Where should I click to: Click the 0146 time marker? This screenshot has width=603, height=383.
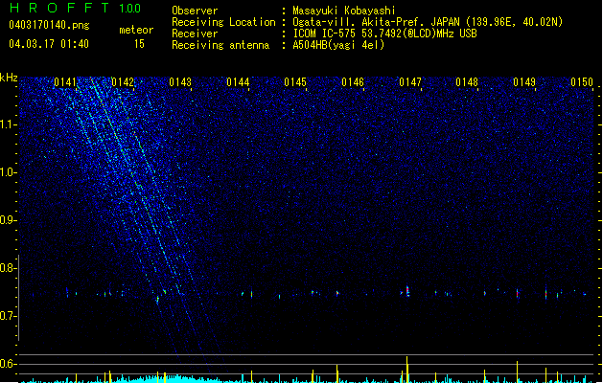pos(353,82)
